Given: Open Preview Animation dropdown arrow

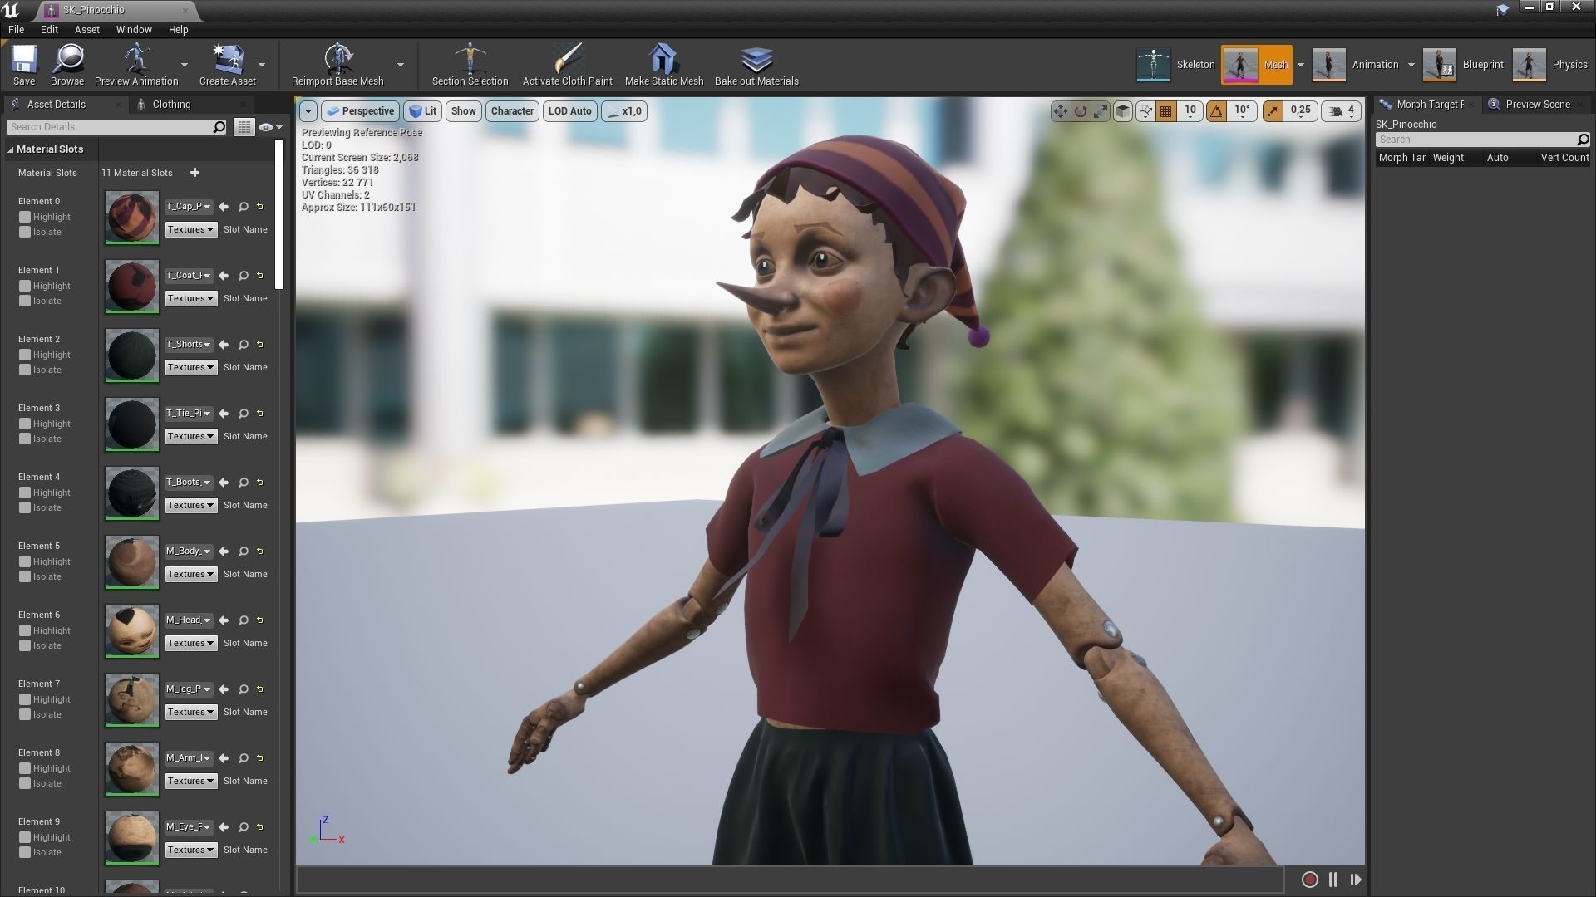Looking at the screenshot, I should point(185,65).
